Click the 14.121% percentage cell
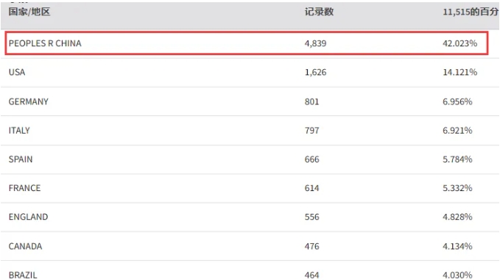 pos(459,72)
